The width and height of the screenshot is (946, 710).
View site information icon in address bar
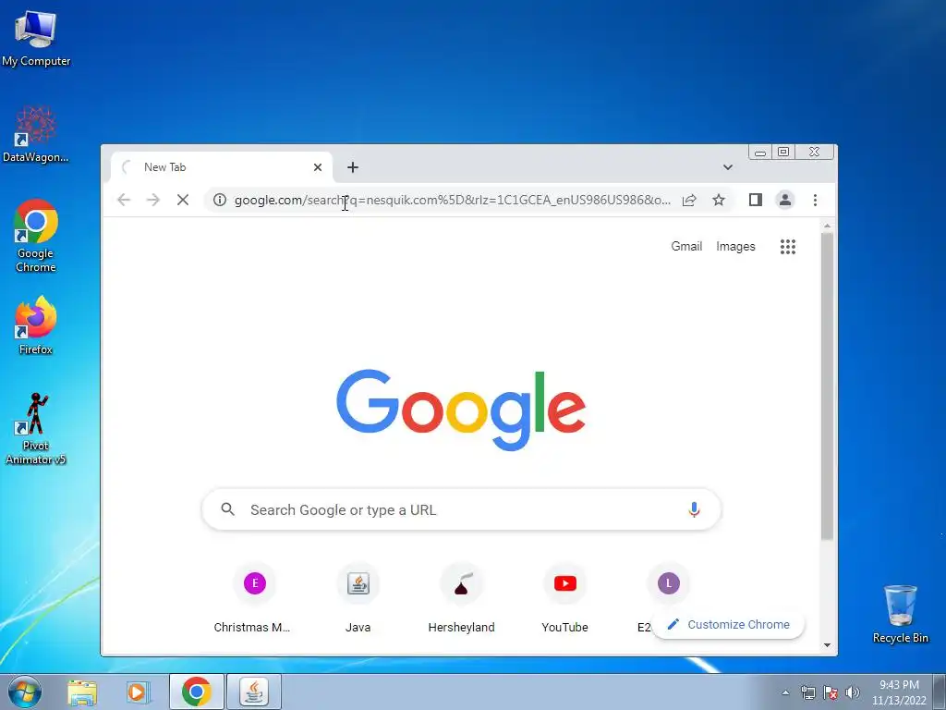point(220,200)
